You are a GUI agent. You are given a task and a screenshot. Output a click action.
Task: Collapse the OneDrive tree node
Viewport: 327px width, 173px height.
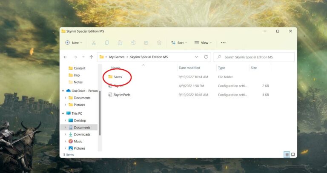63,91
